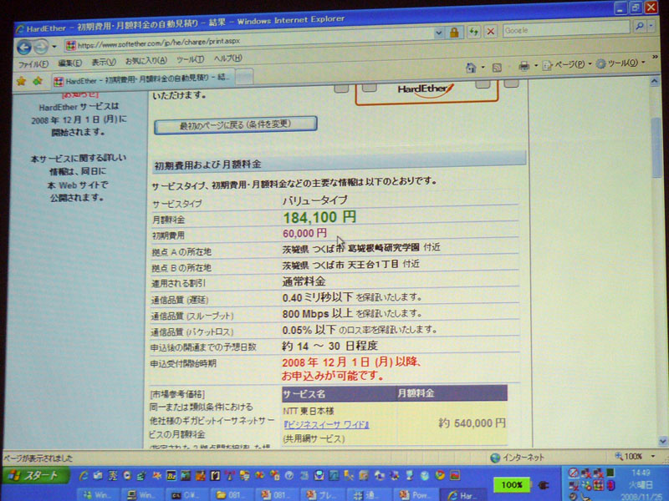The height and width of the screenshot is (501, 669).
Task: Switch to the プレ.. PowerPoint taskbar button
Action: tap(322, 494)
